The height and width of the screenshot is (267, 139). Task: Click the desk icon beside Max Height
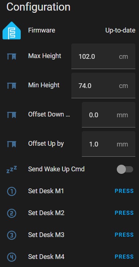12,56
